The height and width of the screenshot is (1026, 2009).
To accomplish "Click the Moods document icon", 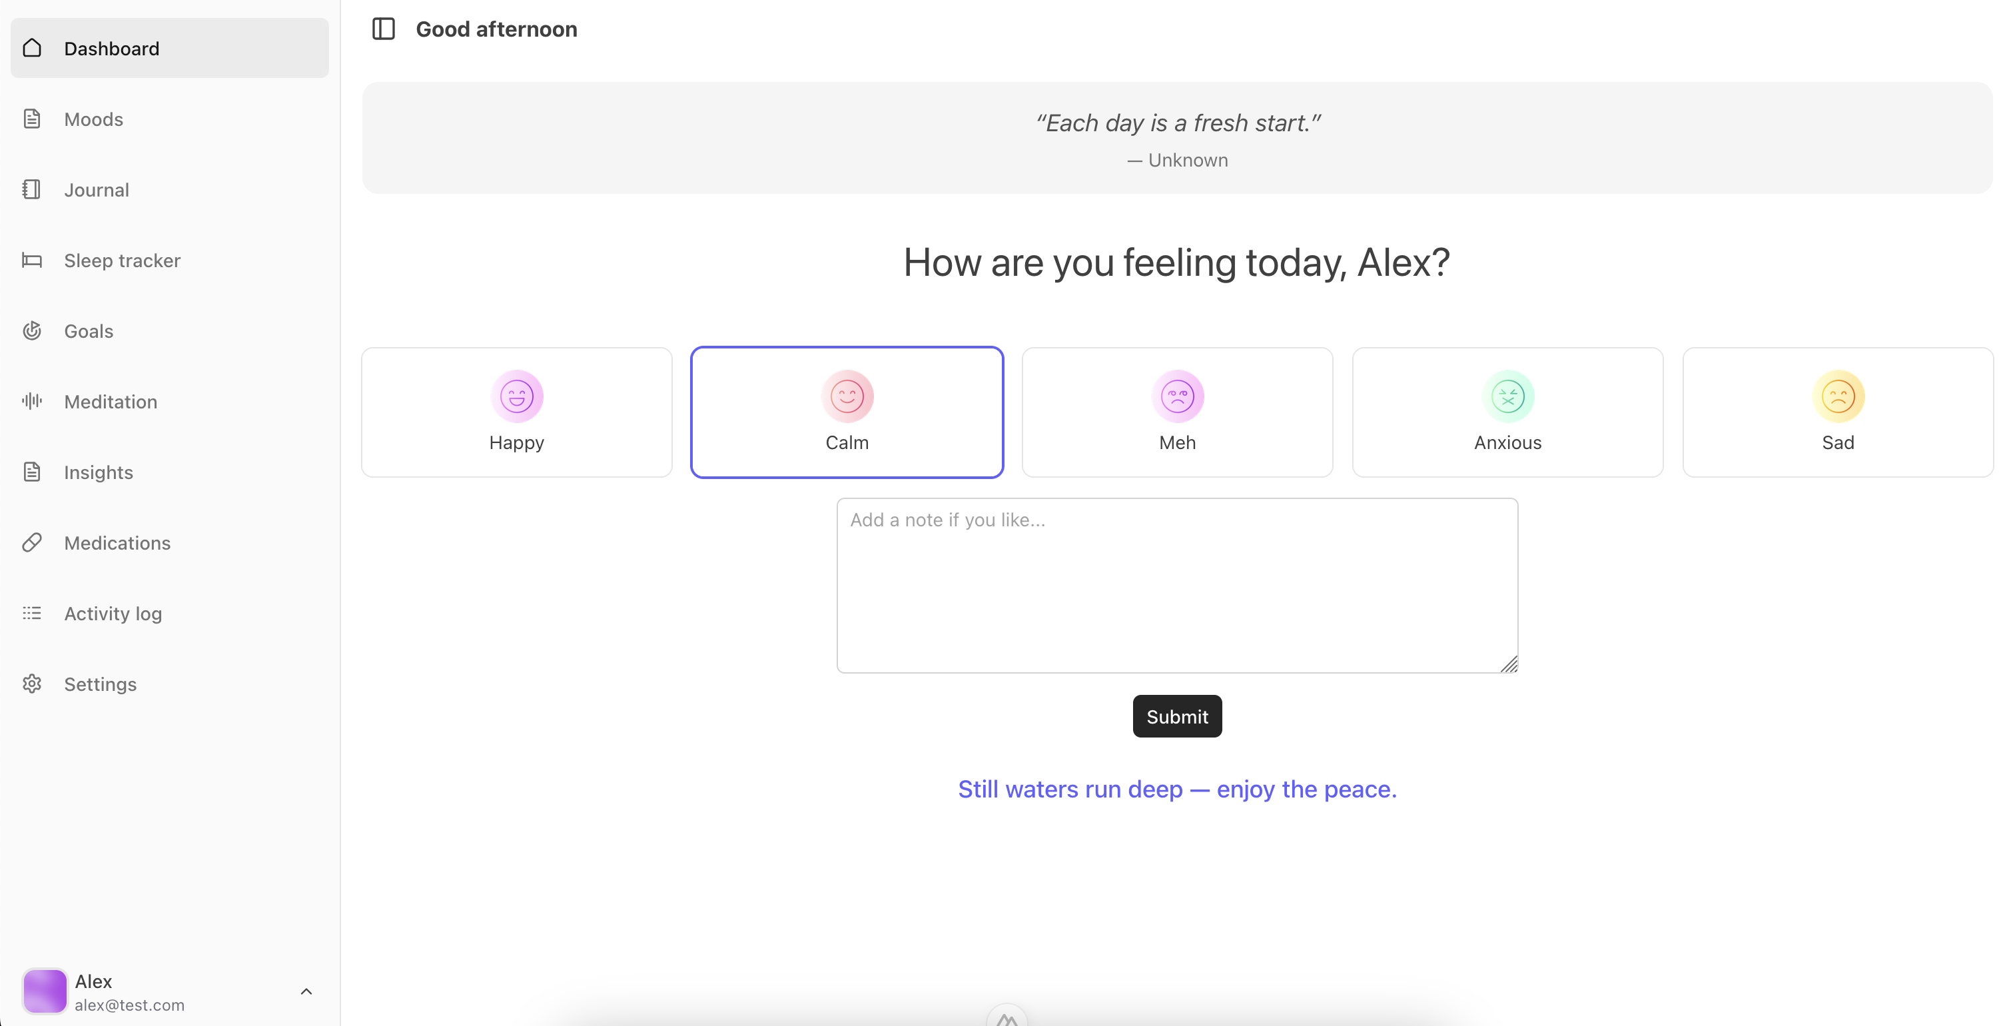I will [x=32, y=119].
